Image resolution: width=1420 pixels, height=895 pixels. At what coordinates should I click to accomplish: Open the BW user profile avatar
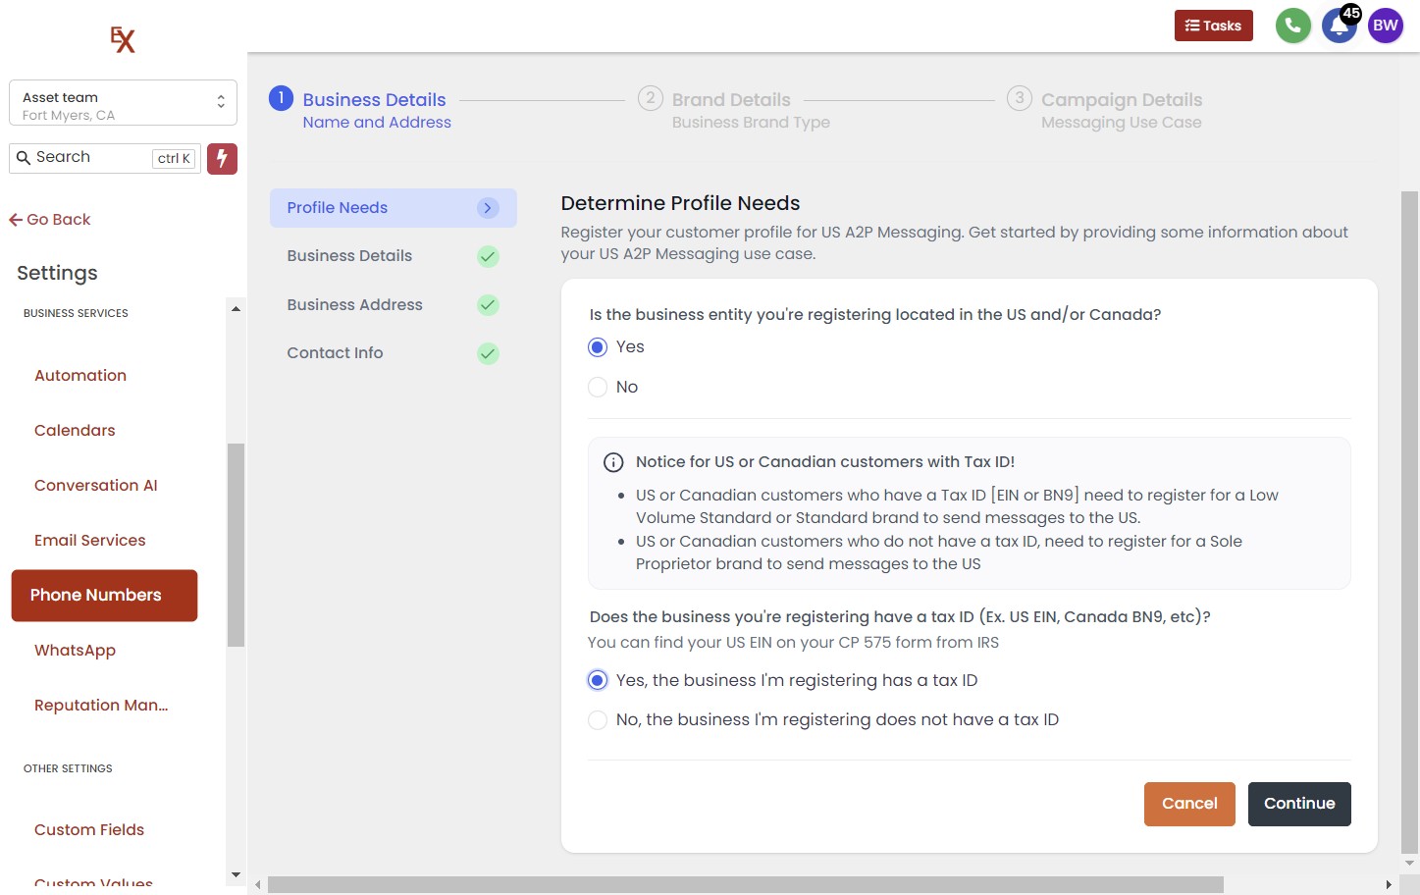1385,26
